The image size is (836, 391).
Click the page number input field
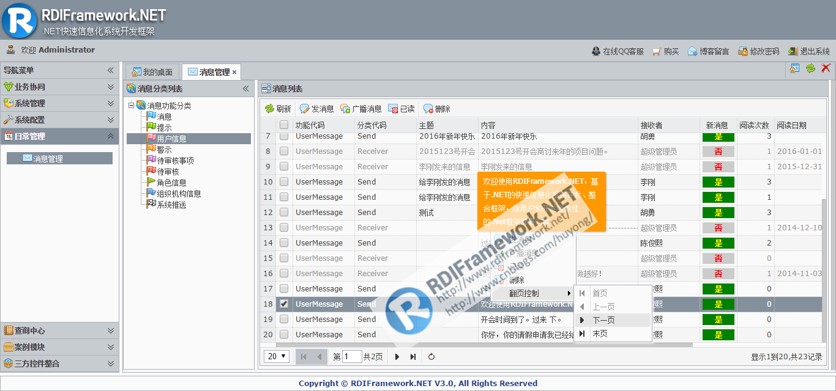pos(352,357)
